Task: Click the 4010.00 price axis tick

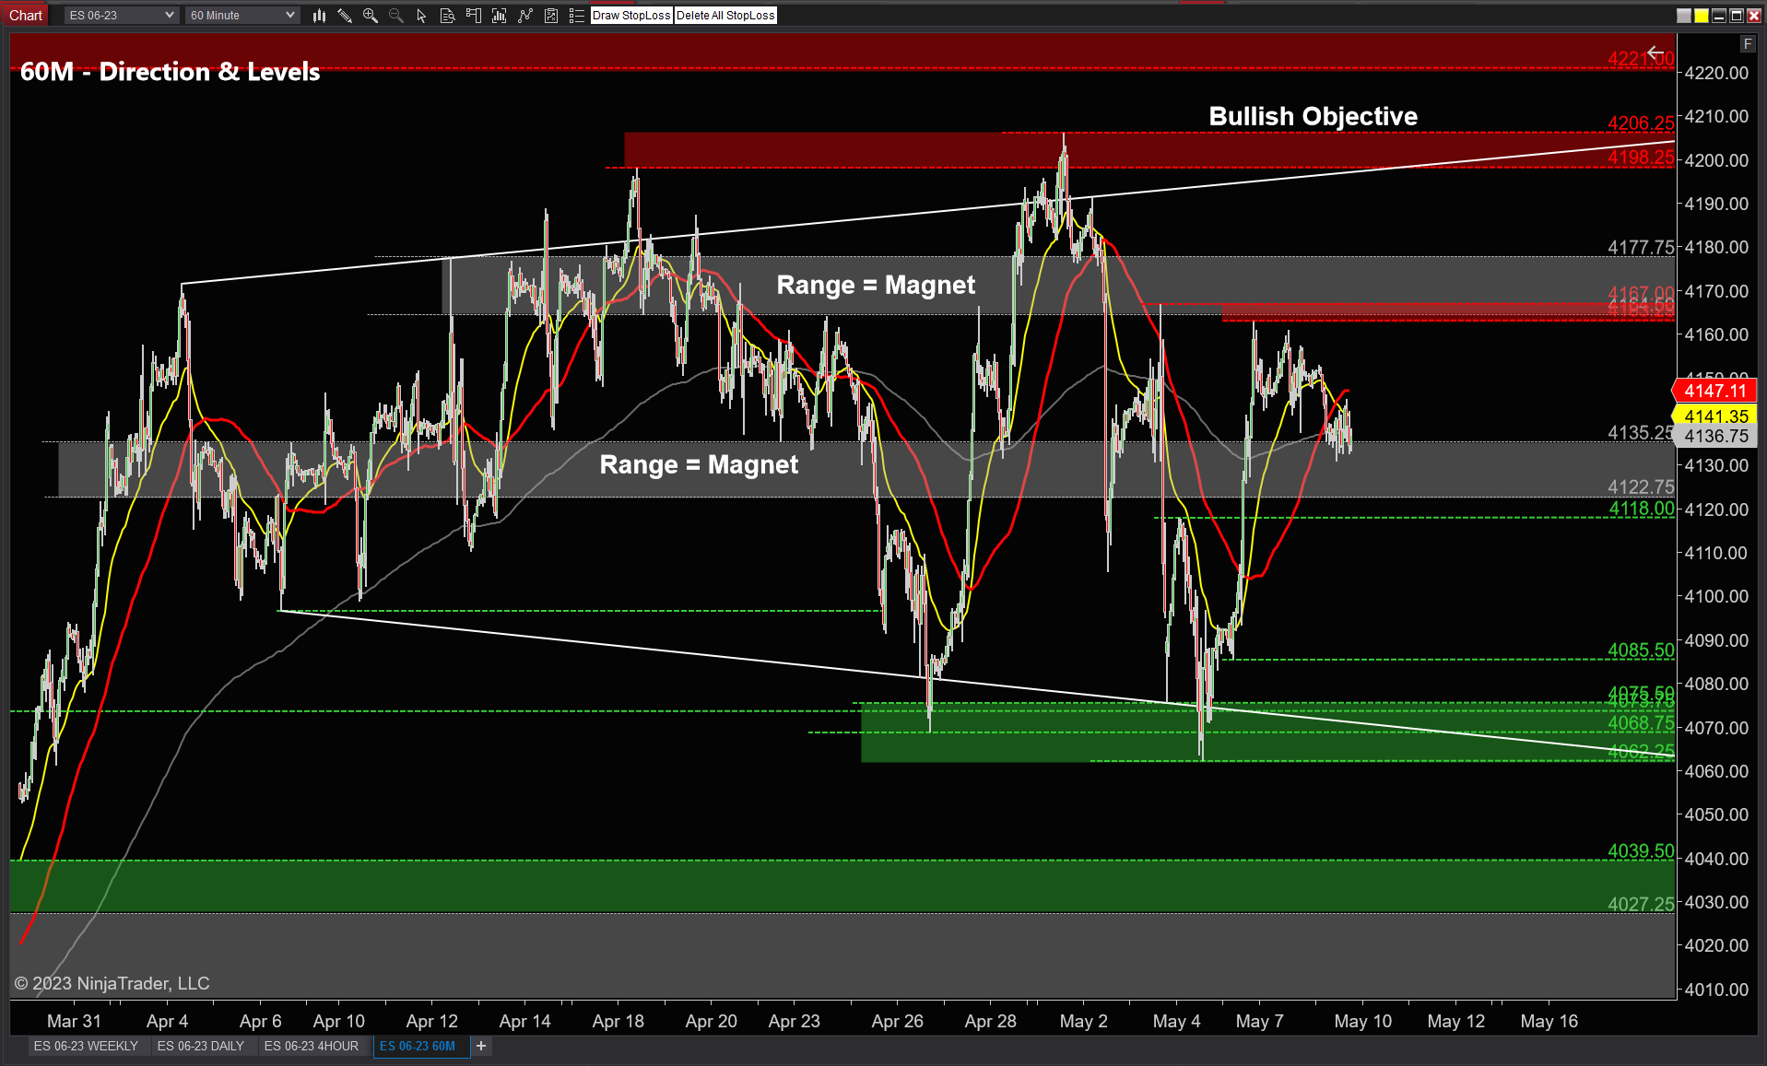Action: coord(1715,990)
